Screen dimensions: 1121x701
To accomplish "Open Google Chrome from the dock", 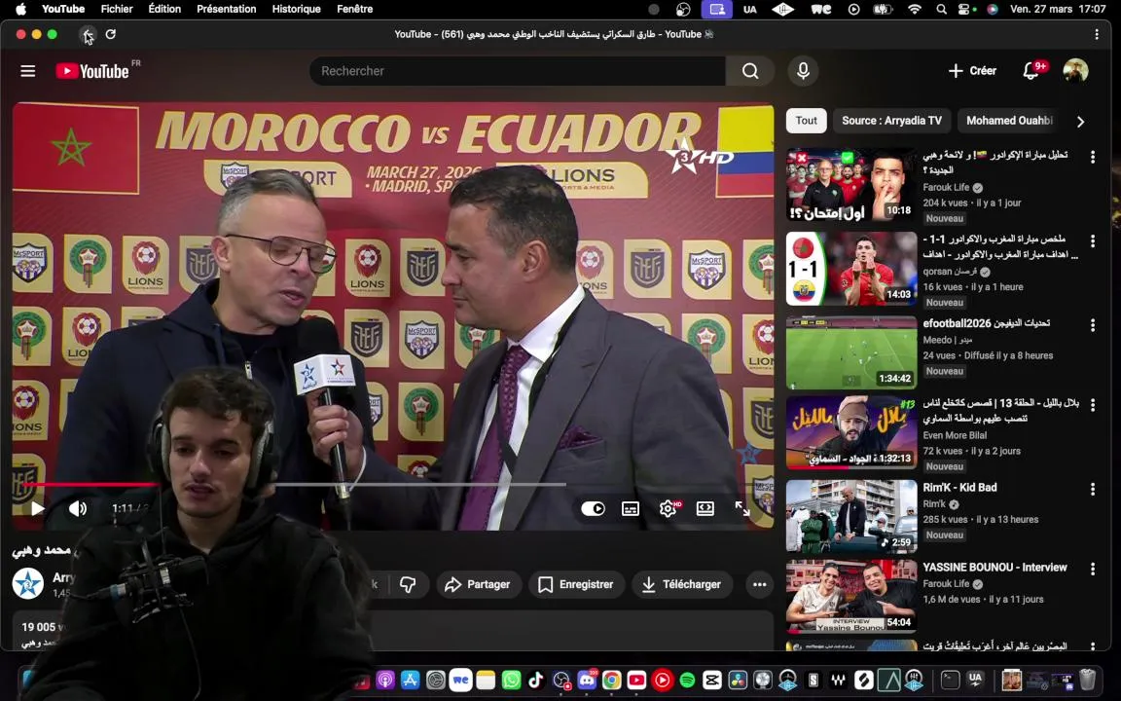I will (611, 680).
